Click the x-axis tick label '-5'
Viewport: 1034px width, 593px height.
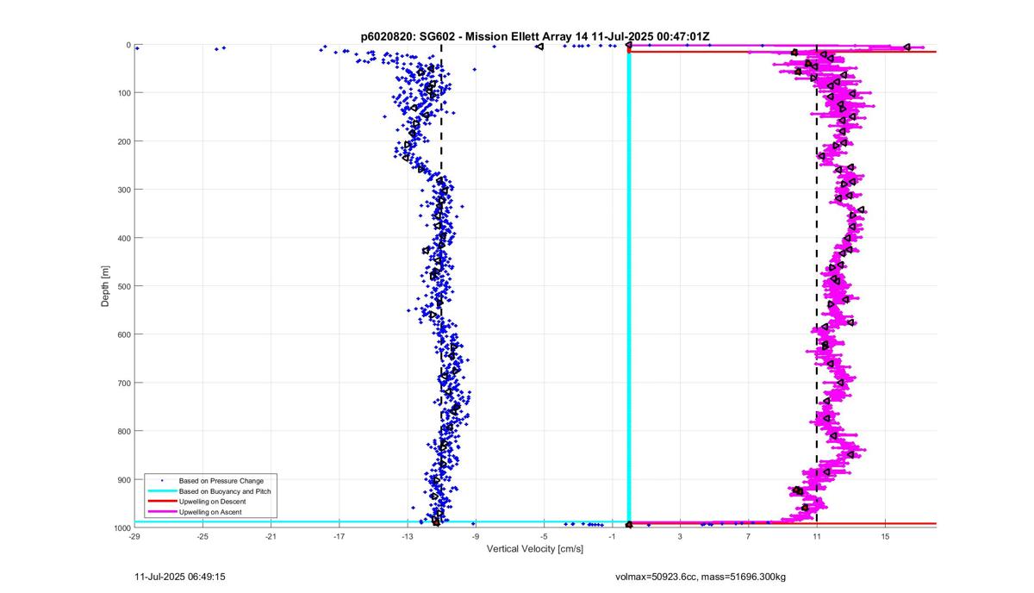point(544,536)
